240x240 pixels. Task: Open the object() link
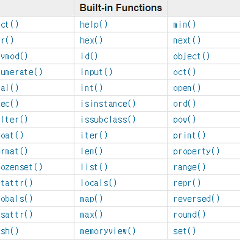pos(191,56)
